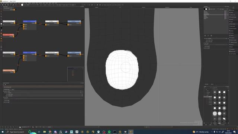The image size is (238, 134).
Task: Collapse the Colorspace section in Layers palette
Action: point(204,43)
